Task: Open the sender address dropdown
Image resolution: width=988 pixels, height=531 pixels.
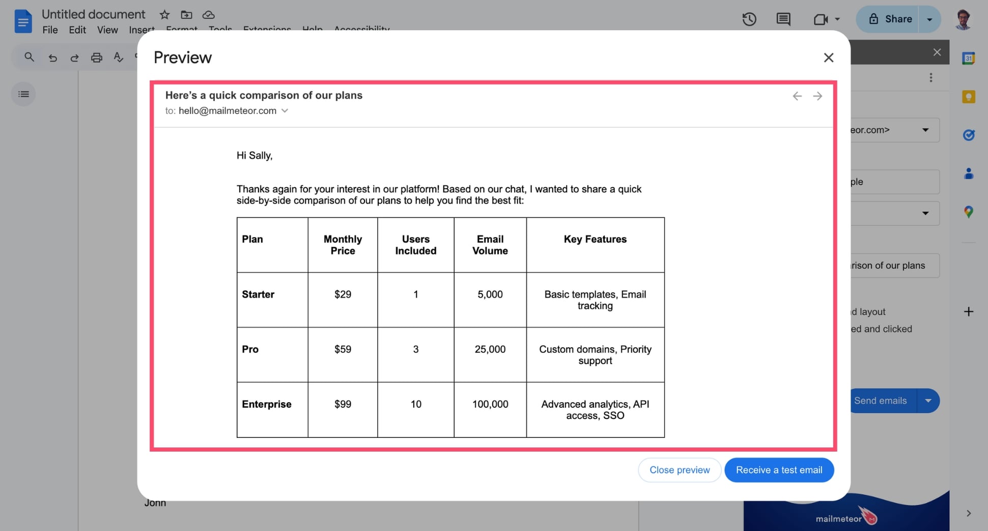Action: pyautogui.click(x=925, y=130)
